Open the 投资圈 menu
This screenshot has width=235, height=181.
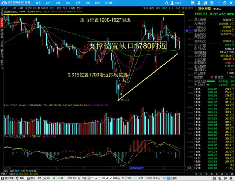pyautogui.click(x=109, y=3)
